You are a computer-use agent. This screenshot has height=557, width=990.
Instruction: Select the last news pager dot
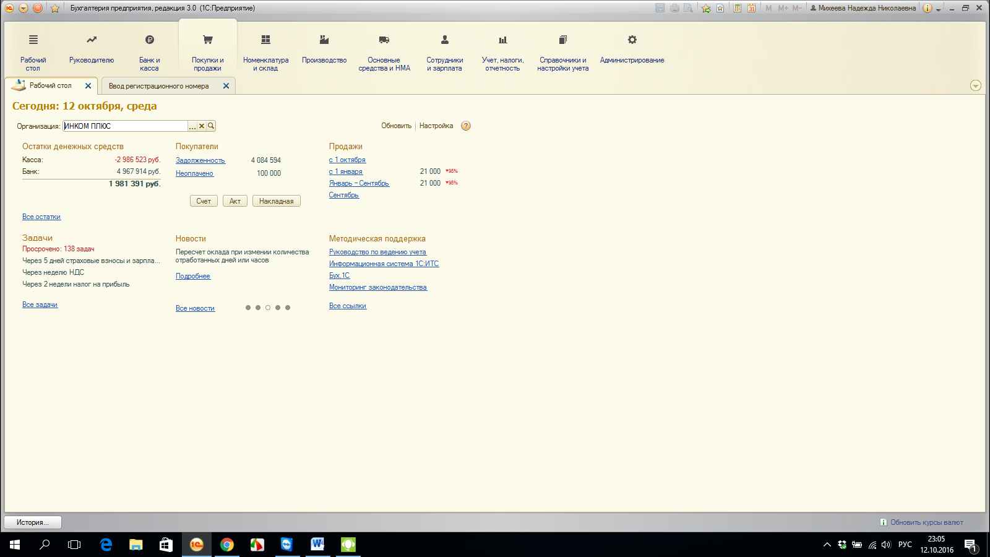[x=288, y=308]
